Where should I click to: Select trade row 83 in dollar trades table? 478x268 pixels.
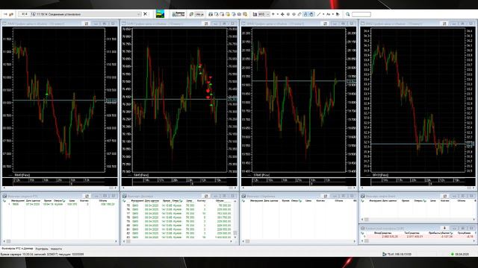point(179,237)
